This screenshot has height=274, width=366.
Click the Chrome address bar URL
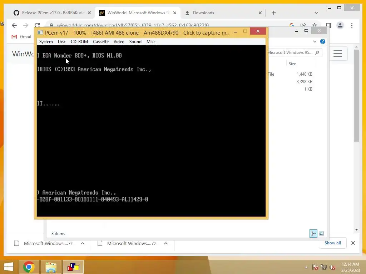[133, 25]
